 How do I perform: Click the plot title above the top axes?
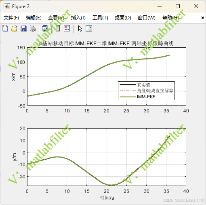coord(106,44)
